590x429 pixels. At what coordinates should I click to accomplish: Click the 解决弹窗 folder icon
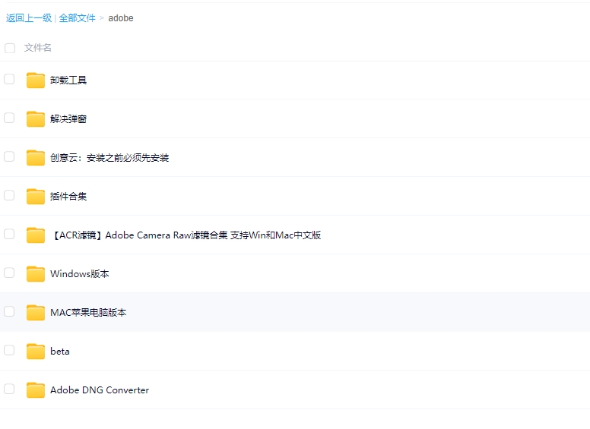tap(36, 119)
